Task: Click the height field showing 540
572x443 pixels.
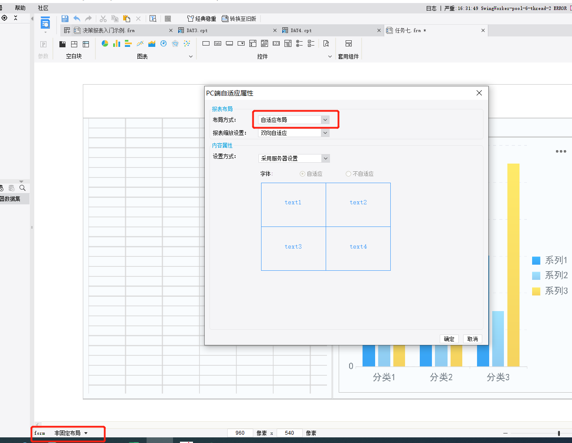Action: [x=290, y=433]
